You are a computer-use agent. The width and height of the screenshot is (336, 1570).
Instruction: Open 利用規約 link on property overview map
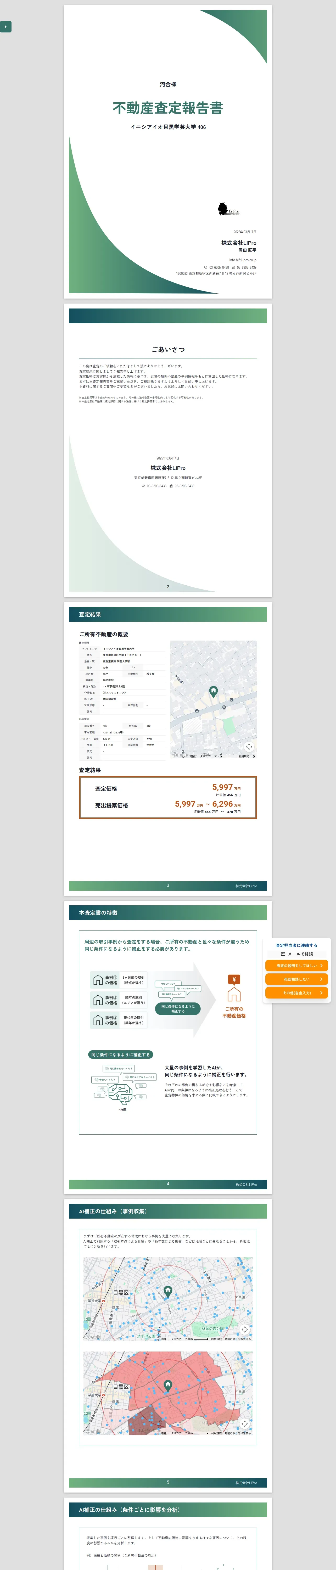243,756
